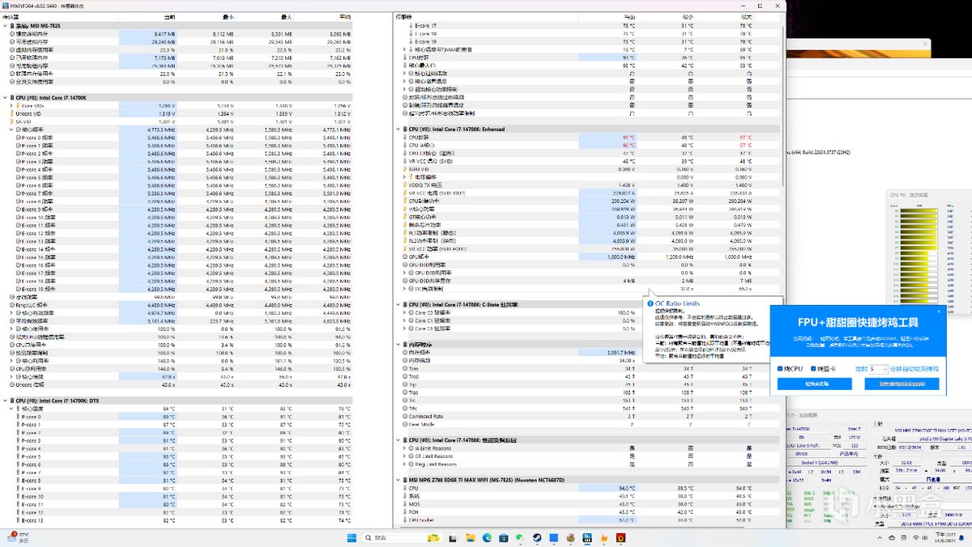Click the CPU thermometer icon under the Nuvoton group
This screenshot has width=972, height=547.
pos(403,488)
